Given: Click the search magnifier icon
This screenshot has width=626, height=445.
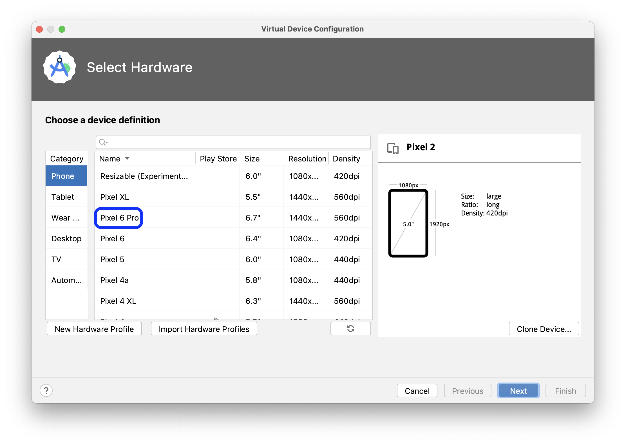Looking at the screenshot, I should coord(103,142).
